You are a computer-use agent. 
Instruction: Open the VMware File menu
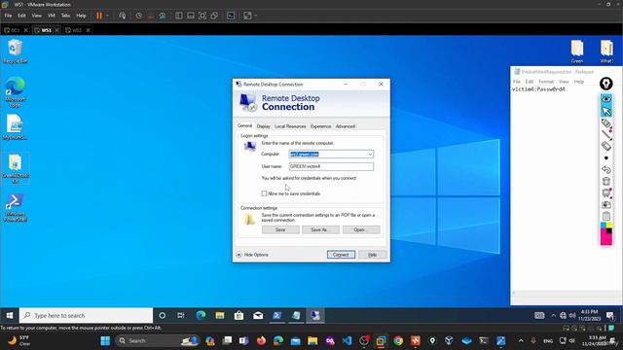pyautogui.click(x=8, y=16)
